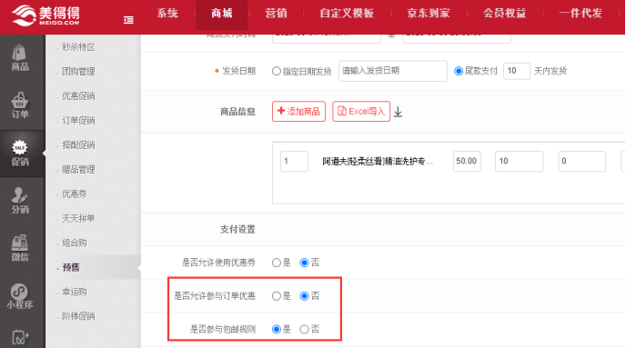Click the Meidd.com logo
This screenshot has height=348, width=626.
(45, 15)
